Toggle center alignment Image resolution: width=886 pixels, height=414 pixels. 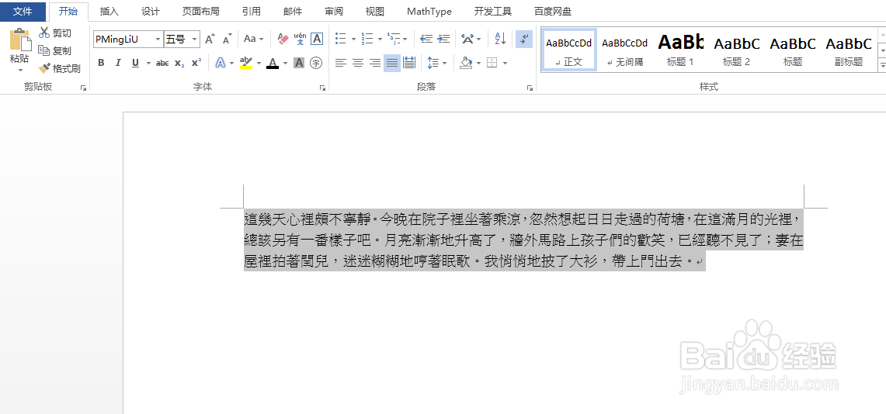pyautogui.click(x=358, y=63)
